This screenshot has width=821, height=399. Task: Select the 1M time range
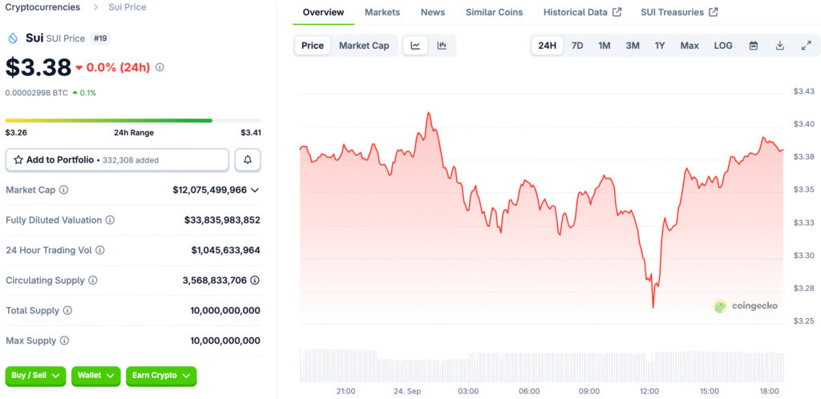pos(605,46)
